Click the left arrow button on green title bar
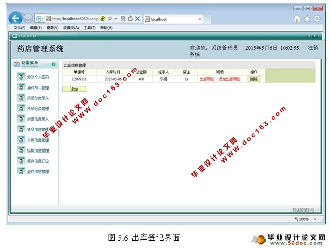This screenshot has height=248, width=330. point(308,36)
